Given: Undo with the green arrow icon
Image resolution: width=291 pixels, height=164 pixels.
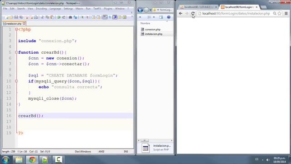Looking at the screenshot, I should 59,17.
